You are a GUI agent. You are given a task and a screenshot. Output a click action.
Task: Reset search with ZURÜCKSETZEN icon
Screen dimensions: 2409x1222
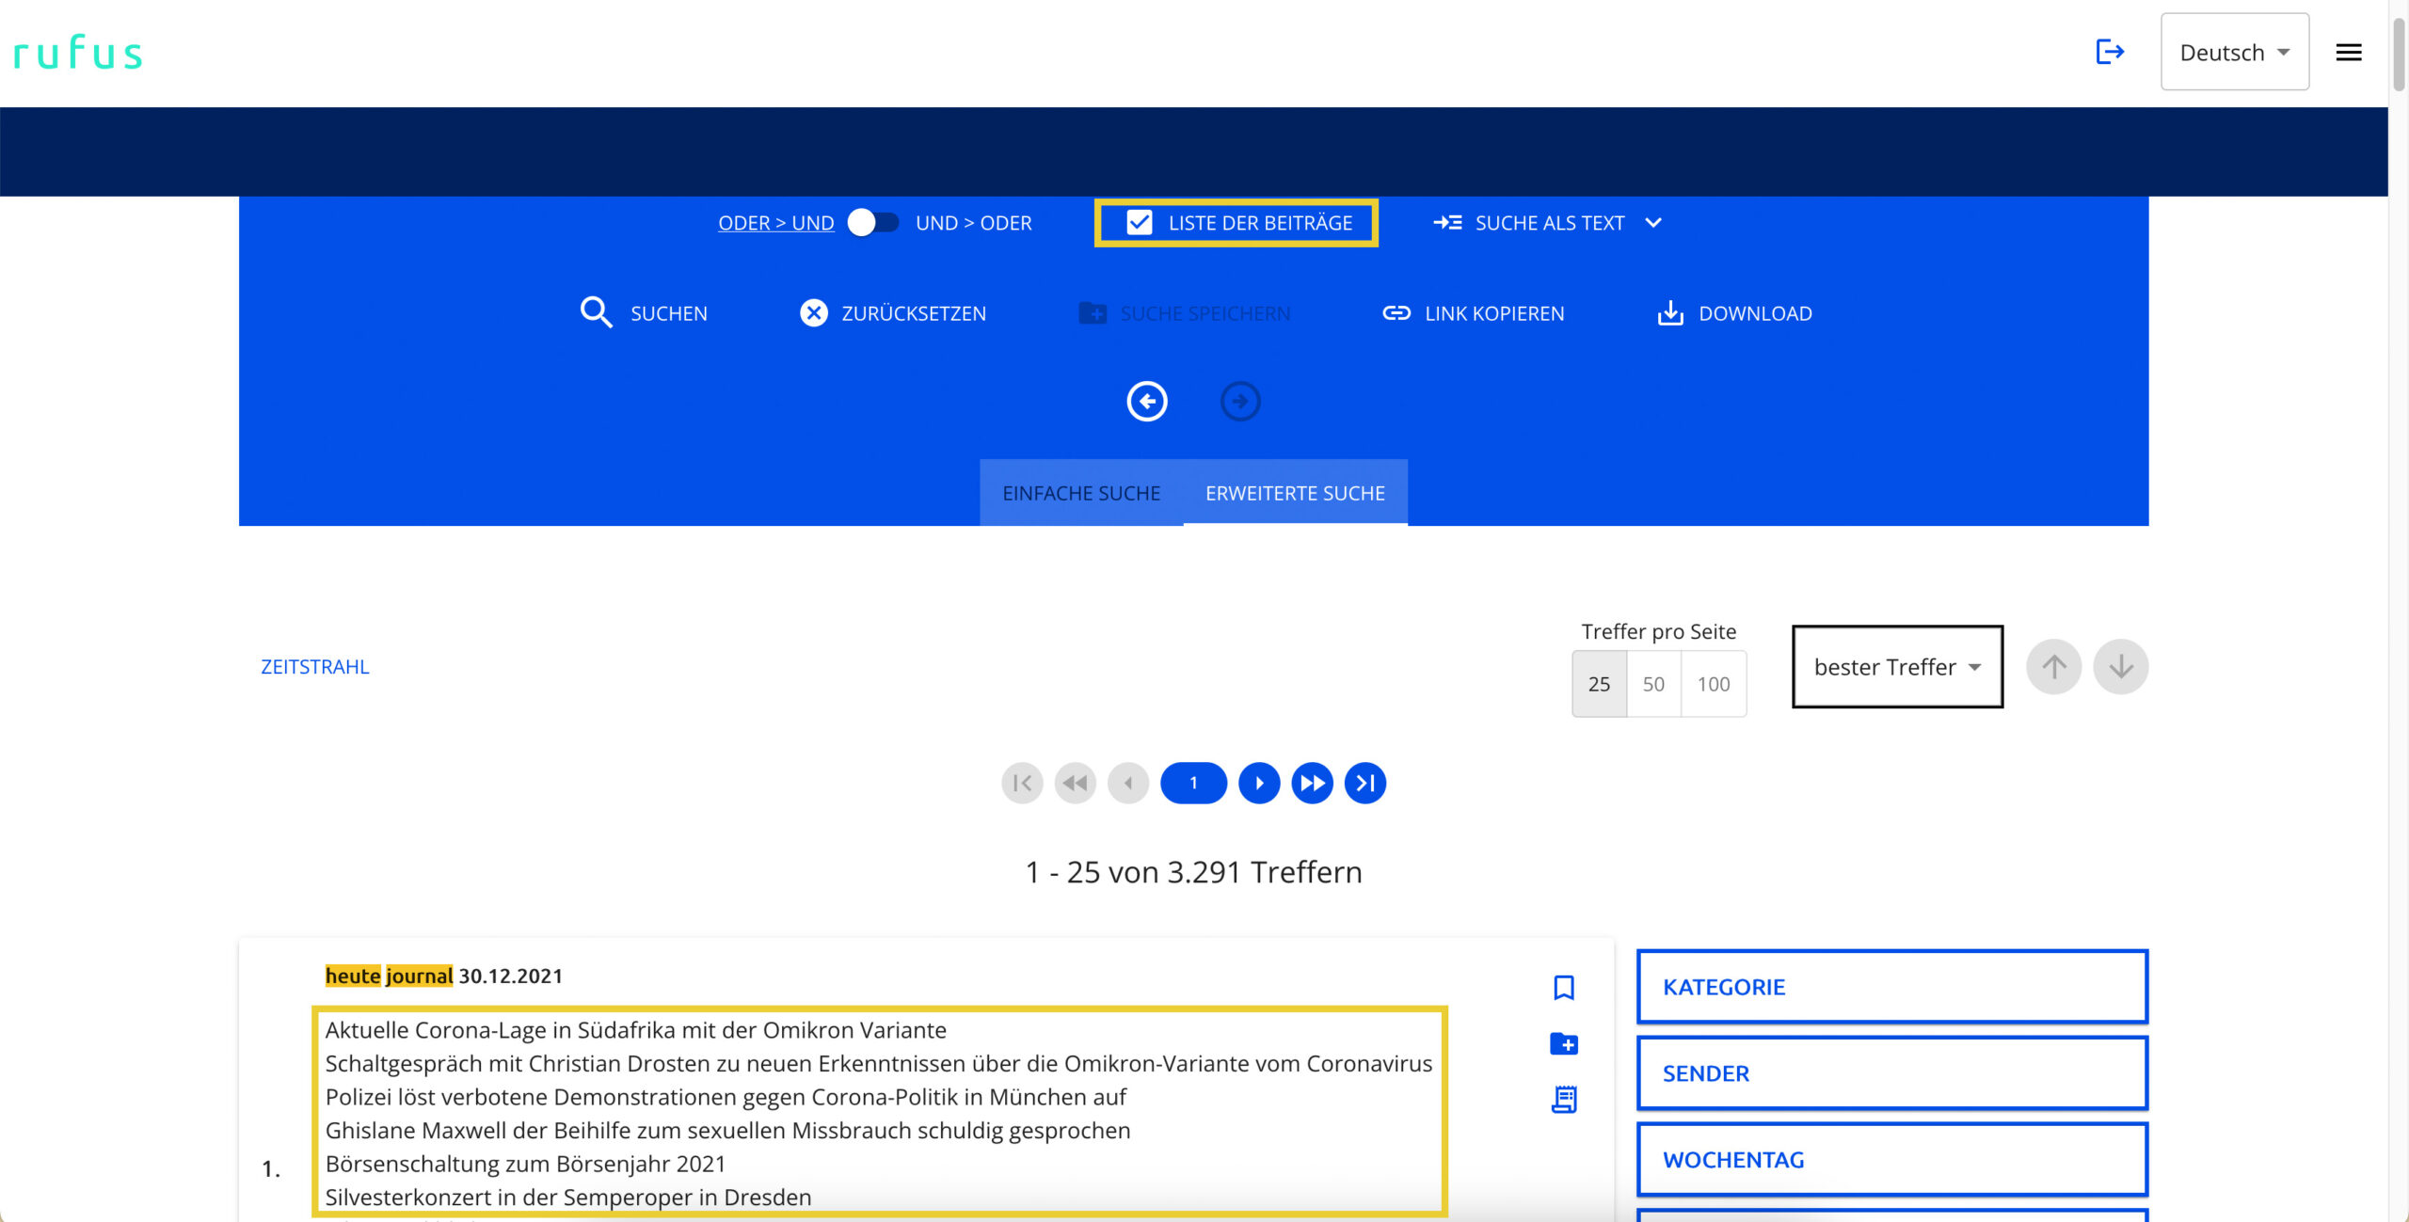(x=814, y=312)
